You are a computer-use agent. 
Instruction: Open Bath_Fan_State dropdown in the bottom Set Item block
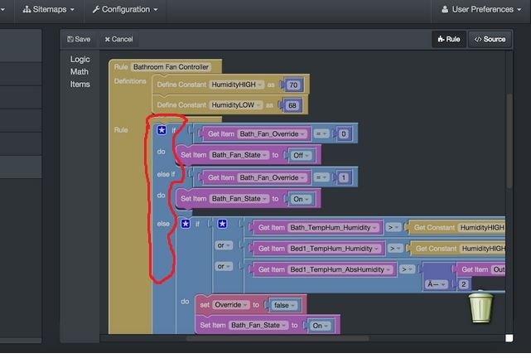click(x=258, y=326)
